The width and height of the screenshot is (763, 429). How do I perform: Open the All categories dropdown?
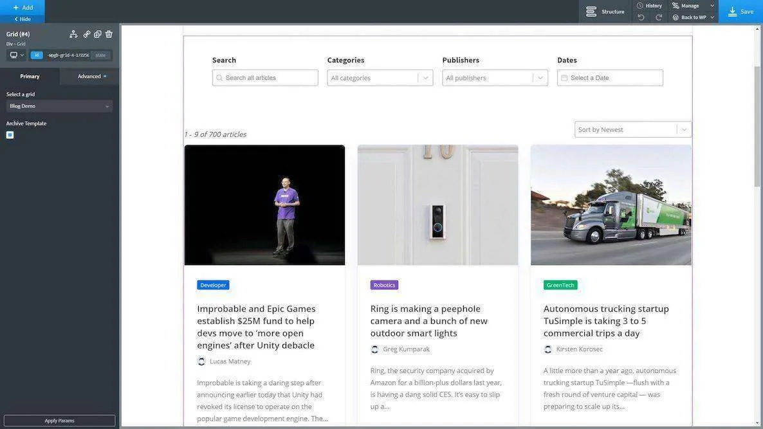[380, 78]
